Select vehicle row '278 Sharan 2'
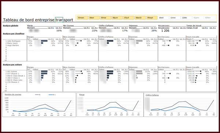This screenshot has width=220, height=133. [13, 82]
